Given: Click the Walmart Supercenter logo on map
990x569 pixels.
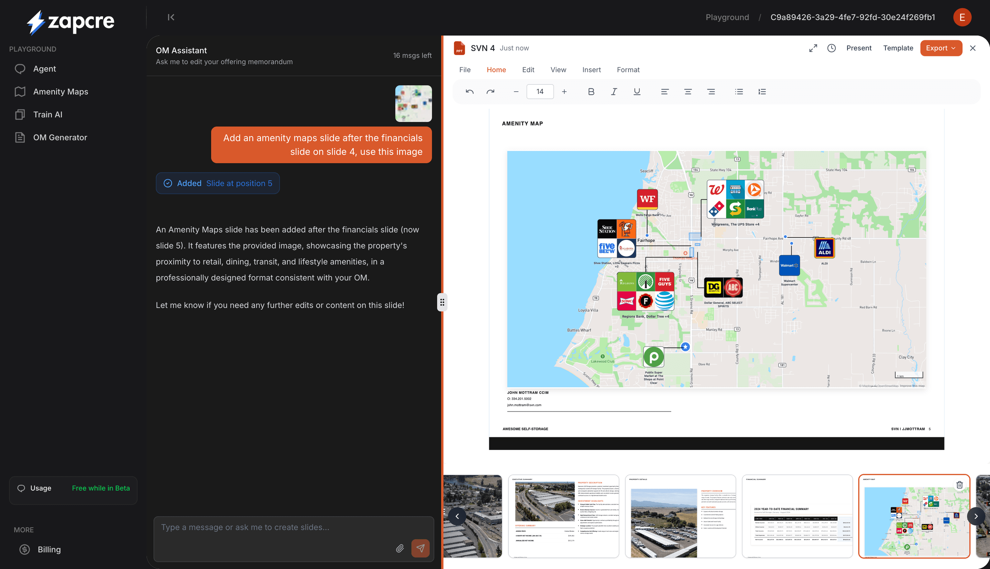Looking at the screenshot, I should pyautogui.click(x=789, y=265).
